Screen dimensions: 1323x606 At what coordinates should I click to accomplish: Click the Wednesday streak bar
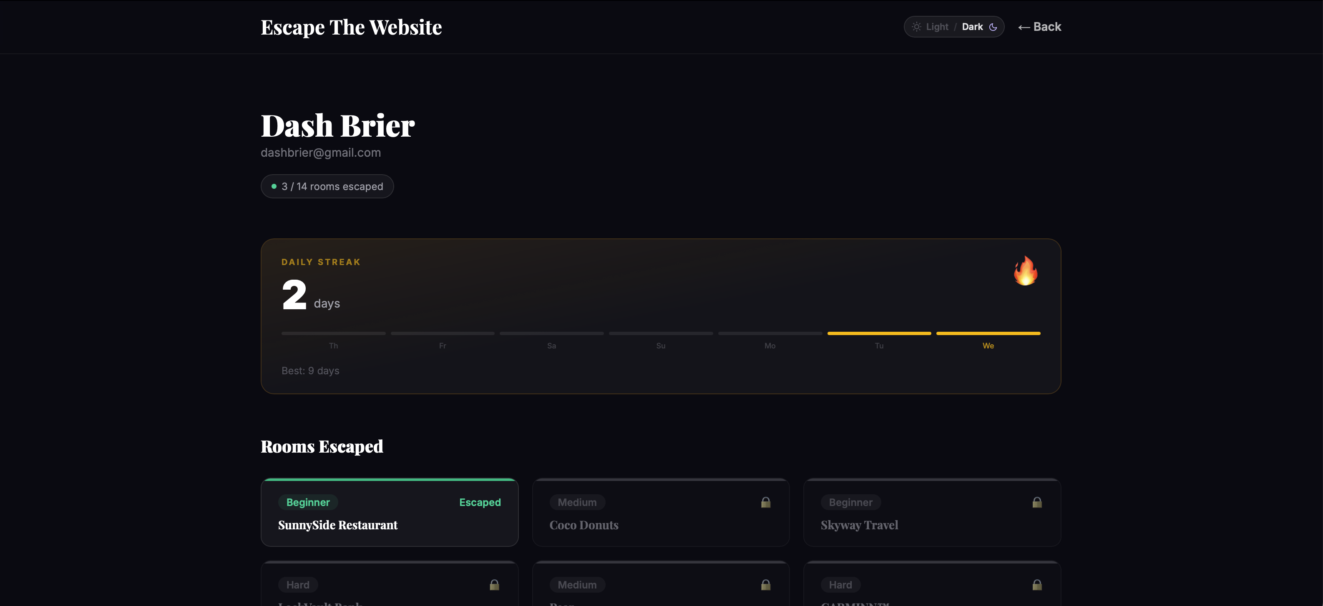click(988, 333)
